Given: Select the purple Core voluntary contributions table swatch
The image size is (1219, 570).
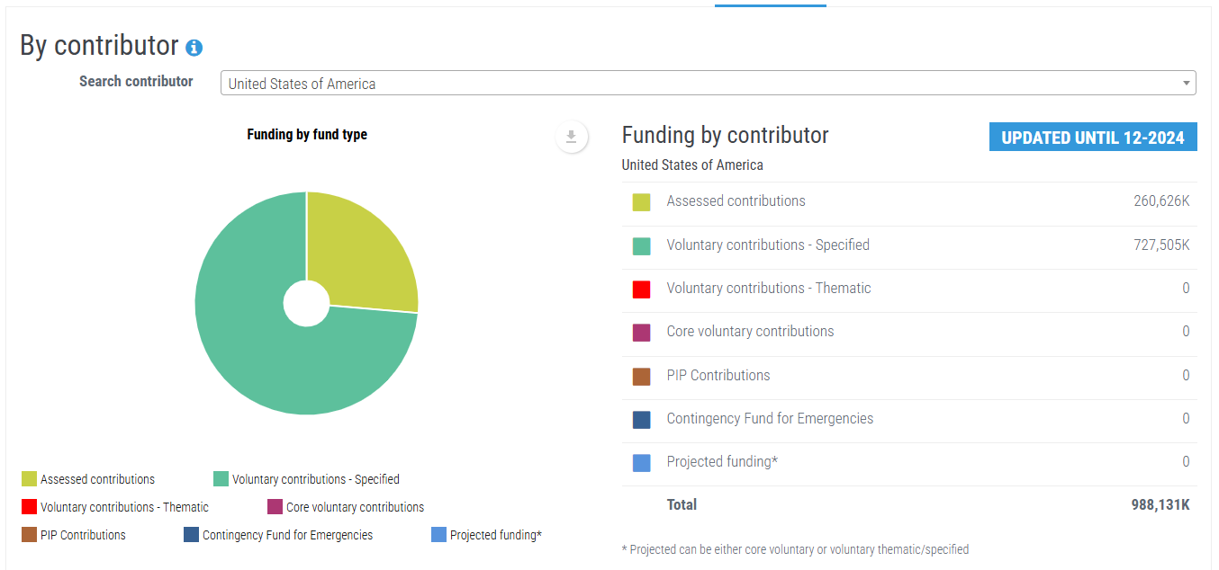Looking at the screenshot, I should tap(641, 333).
